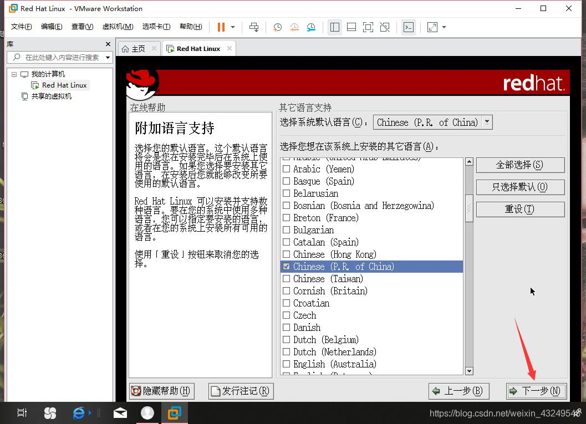This screenshot has width=586, height=424.
Task: Check the Catalan (Spain) checkbox
Action: pos(286,242)
